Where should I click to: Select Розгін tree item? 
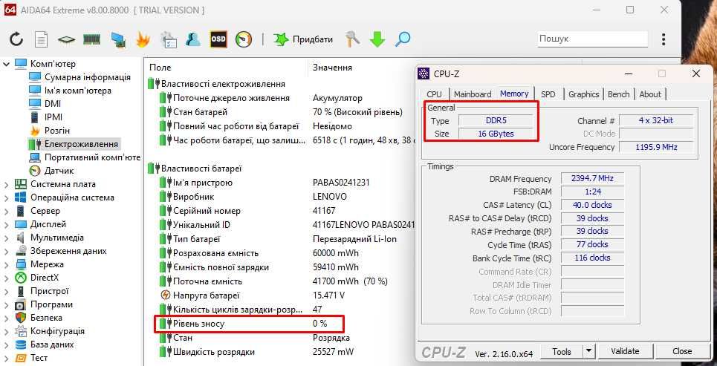pyautogui.click(x=56, y=131)
